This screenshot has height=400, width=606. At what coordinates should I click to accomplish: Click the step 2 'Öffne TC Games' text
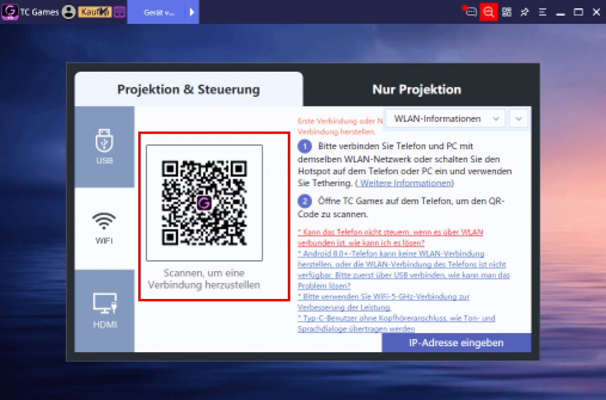401,207
